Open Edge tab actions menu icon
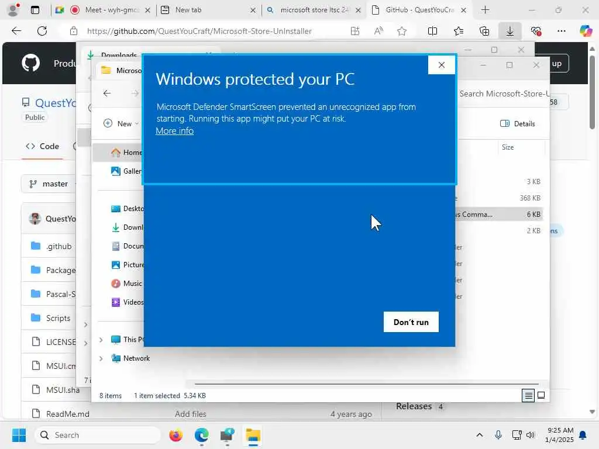 point(35,10)
